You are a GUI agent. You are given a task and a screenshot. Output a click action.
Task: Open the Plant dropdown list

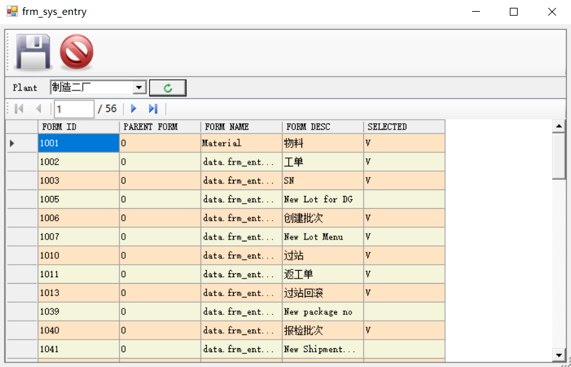139,88
